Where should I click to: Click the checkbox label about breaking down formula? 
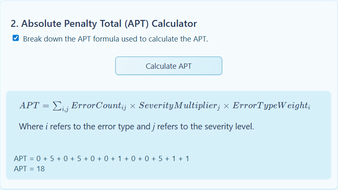pos(115,39)
